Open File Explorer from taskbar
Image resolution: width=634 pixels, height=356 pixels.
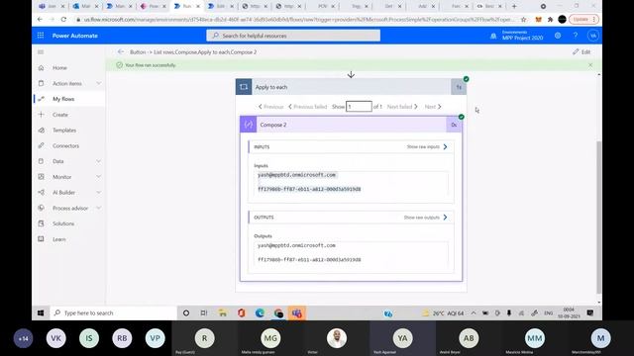(x=222, y=312)
